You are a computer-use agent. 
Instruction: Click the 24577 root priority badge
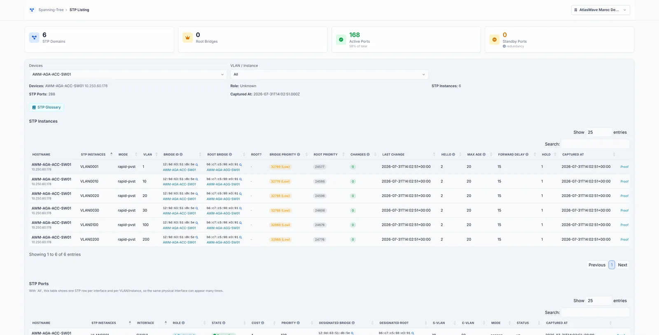pyautogui.click(x=320, y=167)
